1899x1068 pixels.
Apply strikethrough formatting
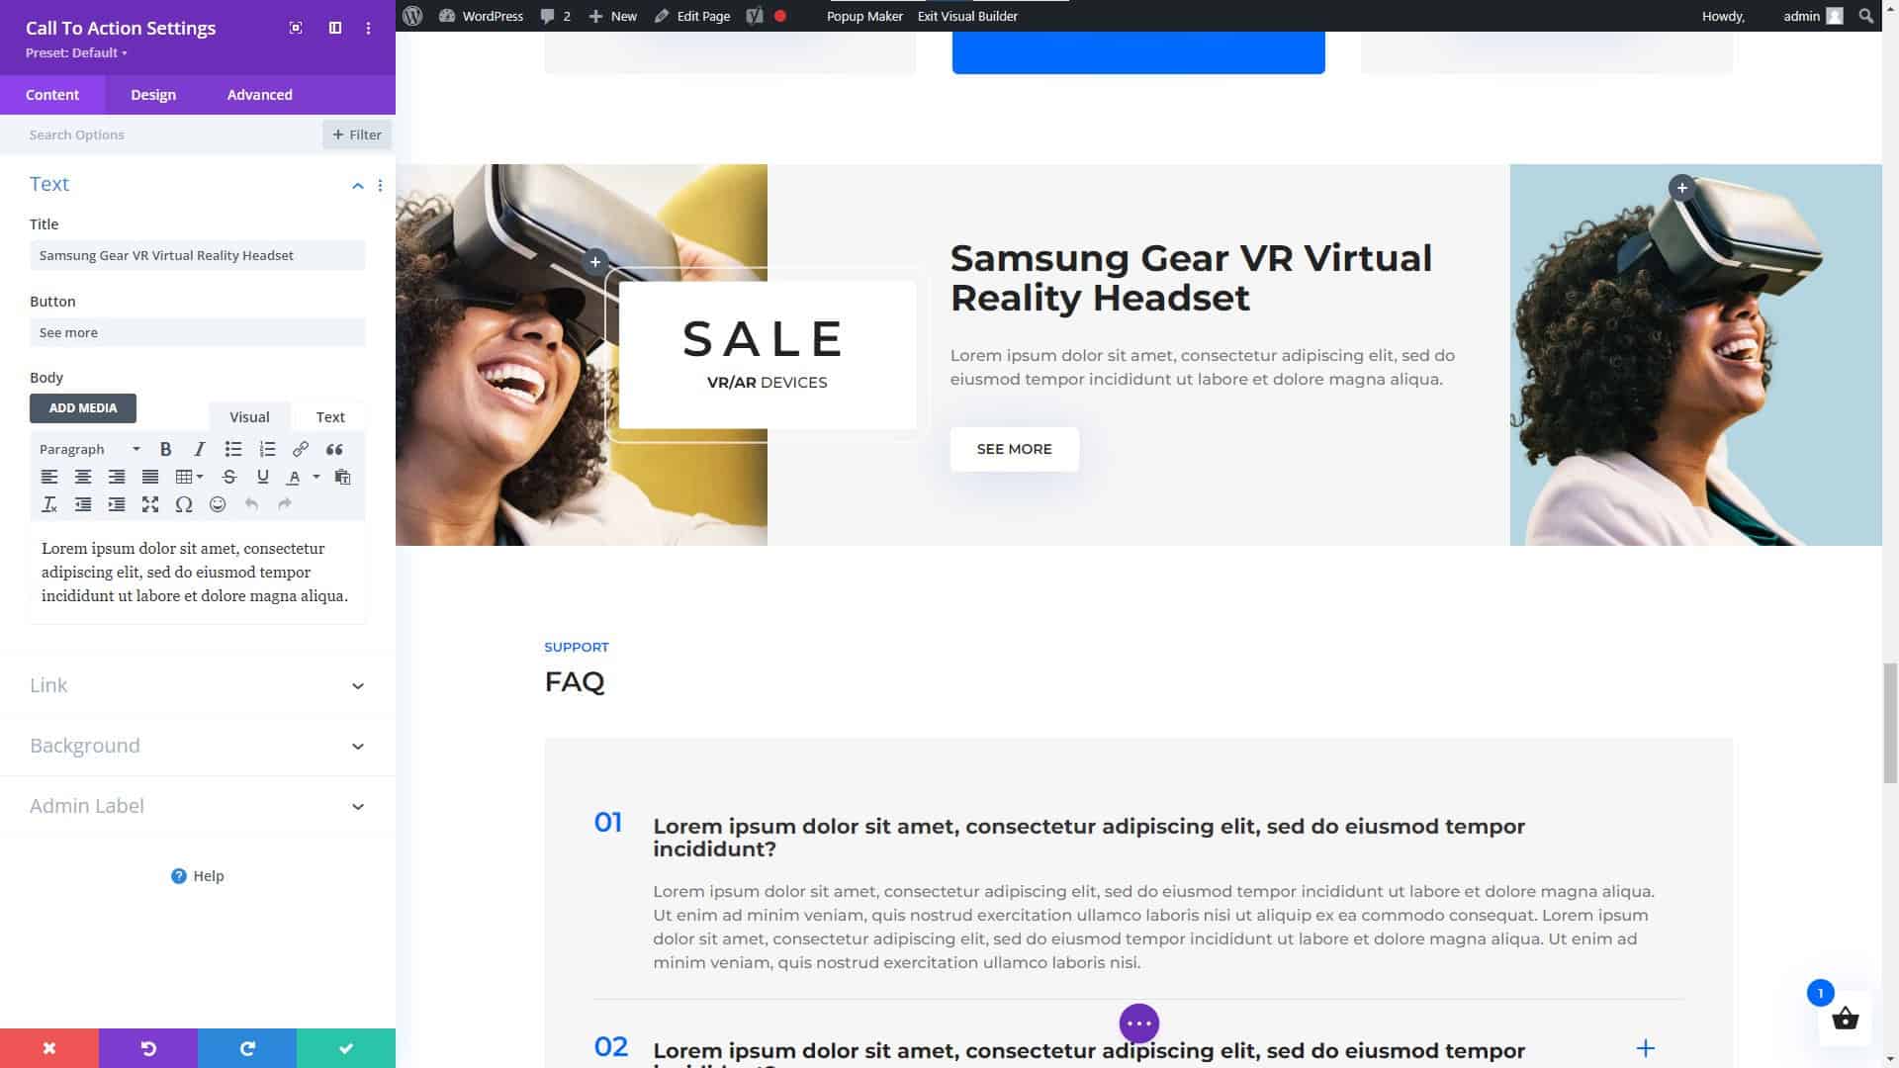tap(229, 477)
